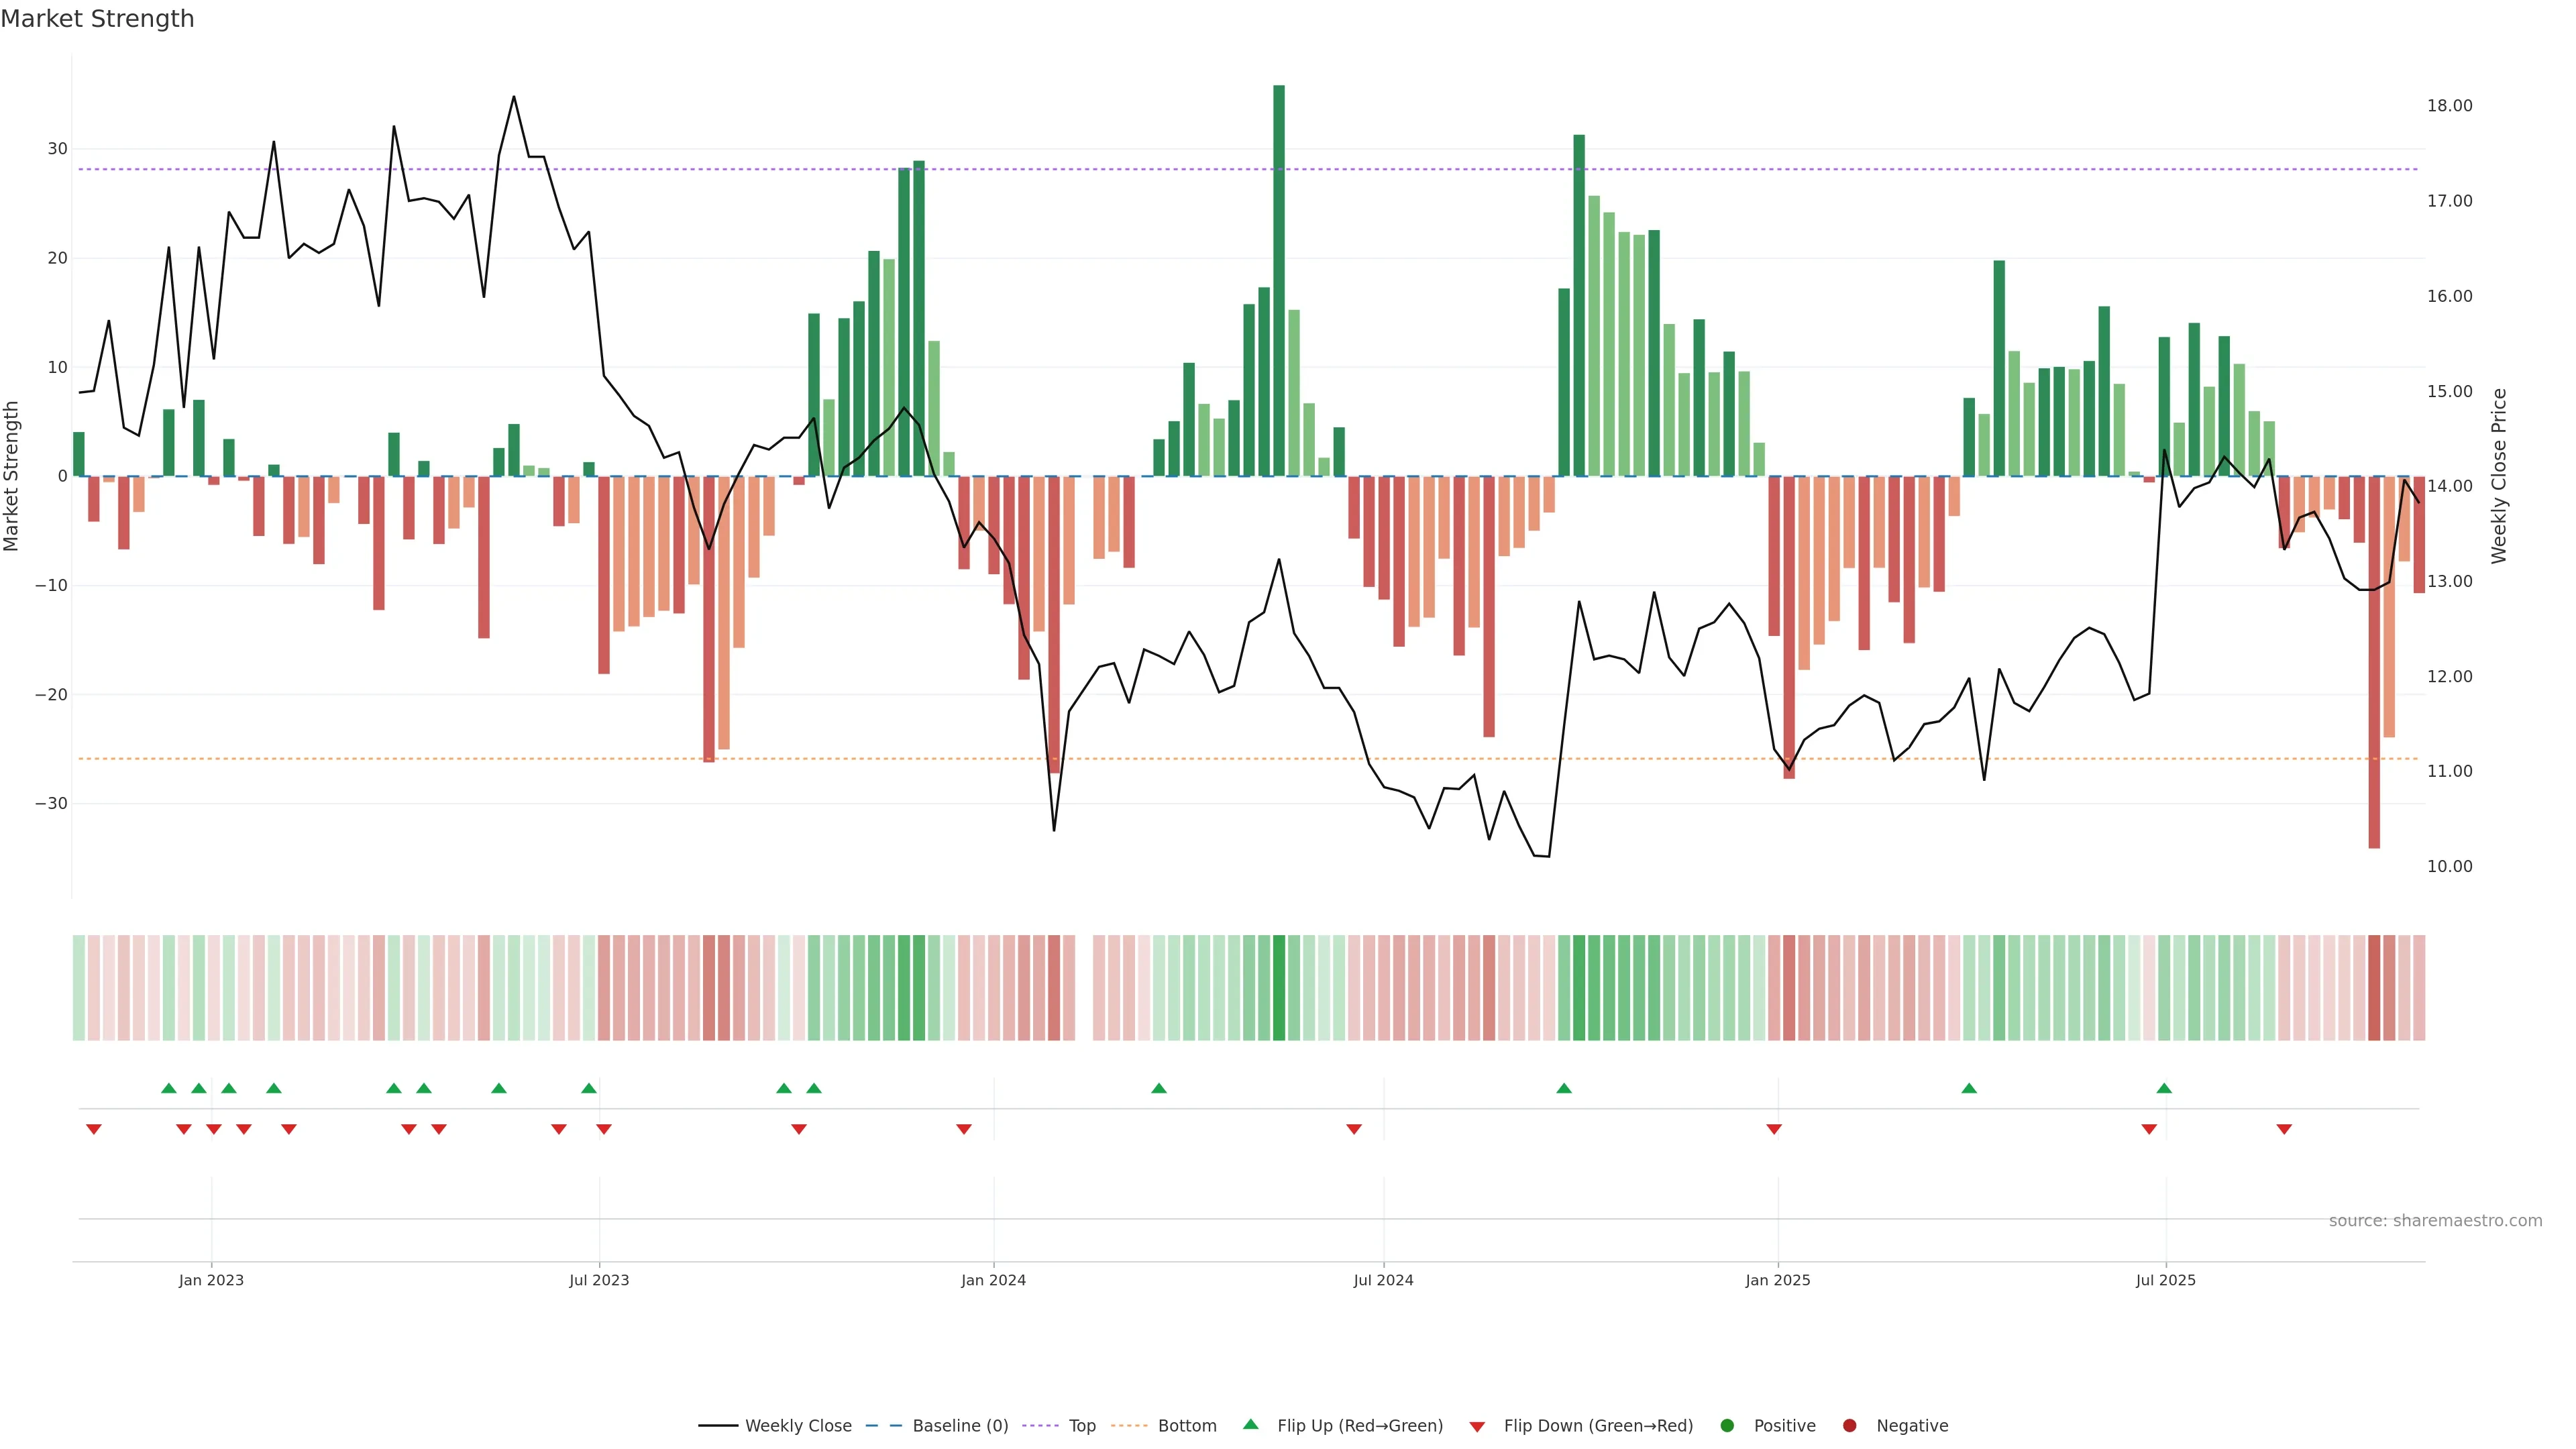Click the Market Strength chart title
Screen dimensions: 2576x1449
[x=97, y=19]
